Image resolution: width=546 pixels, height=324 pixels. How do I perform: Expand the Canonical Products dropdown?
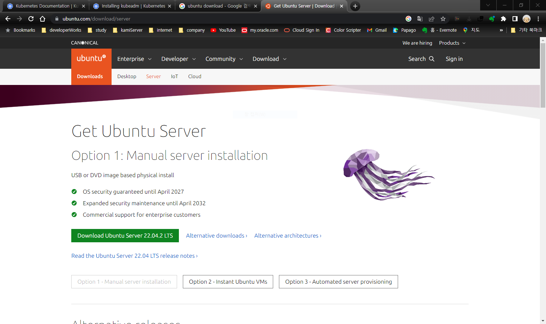[x=452, y=43]
